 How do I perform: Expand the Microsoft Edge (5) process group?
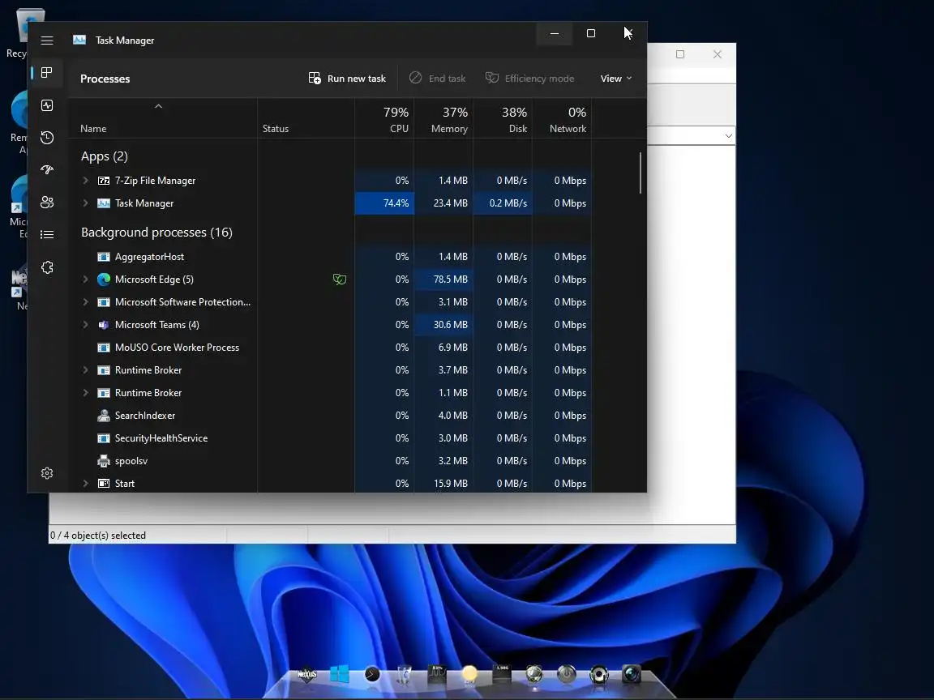pos(85,280)
